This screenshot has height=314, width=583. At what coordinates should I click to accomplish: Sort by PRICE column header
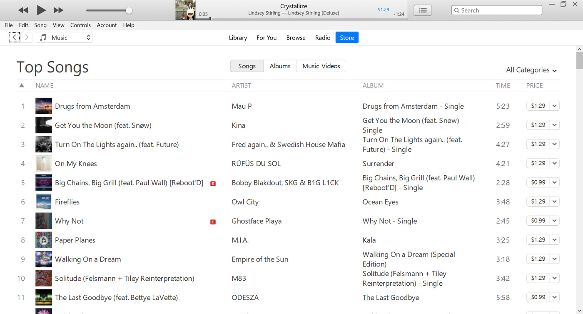click(x=535, y=85)
